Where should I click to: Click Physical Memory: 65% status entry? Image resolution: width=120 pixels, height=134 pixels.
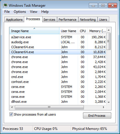[89, 129]
